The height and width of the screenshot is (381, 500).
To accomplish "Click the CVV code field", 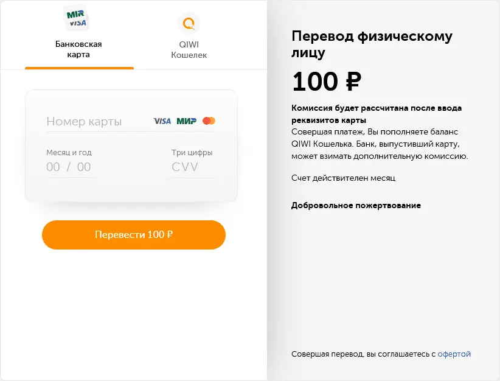I will click(x=186, y=167).
